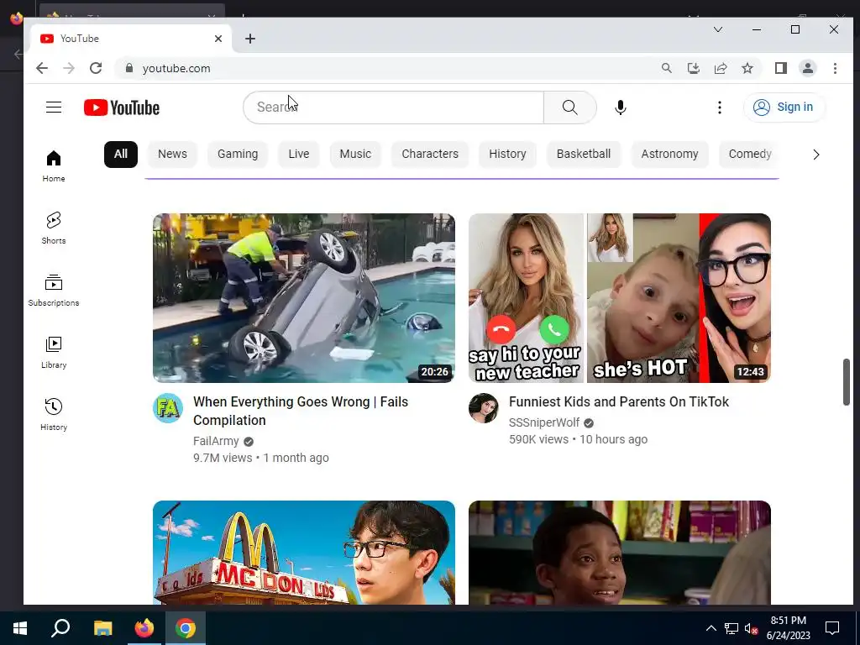860x645 pixels.
Task: Switch to Firefox in the taskbar
Action: click(x=144, y=628)
